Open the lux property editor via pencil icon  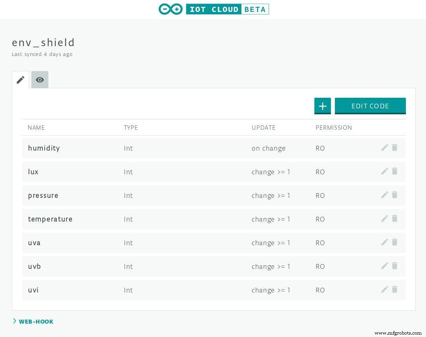tap(385, 171)
